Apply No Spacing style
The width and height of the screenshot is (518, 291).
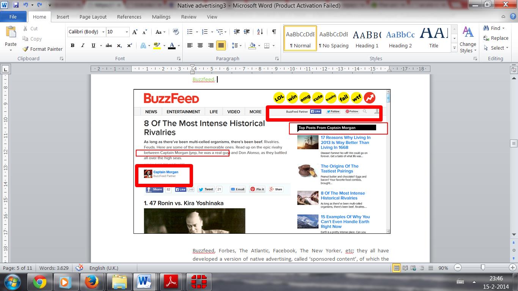[333, 39]
